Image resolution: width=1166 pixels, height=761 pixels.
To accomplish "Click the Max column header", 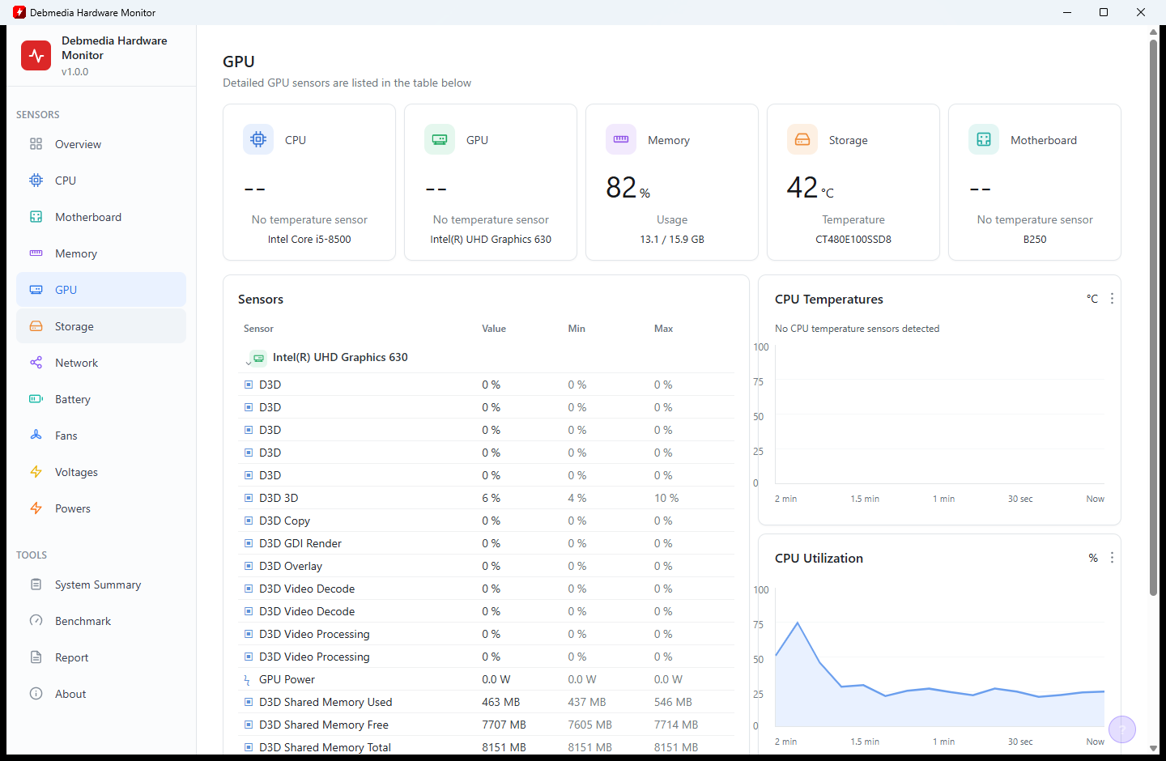I will 663,329.
